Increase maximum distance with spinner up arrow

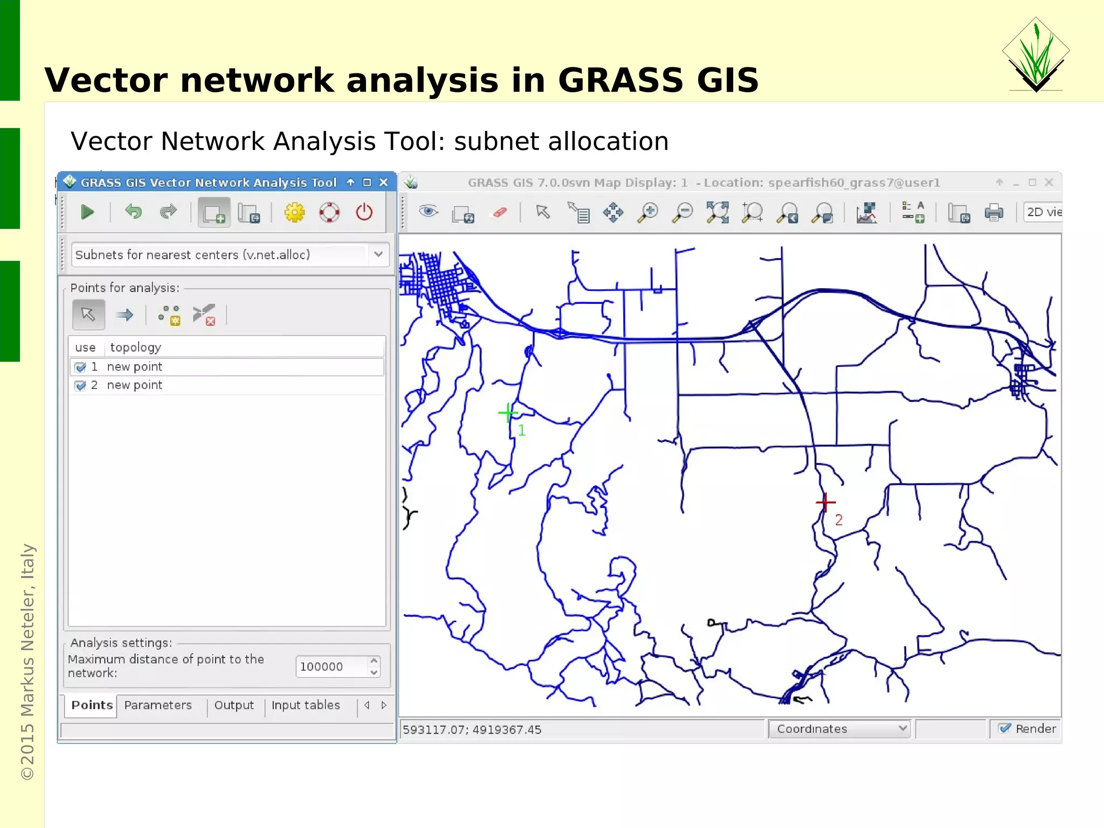coord(374,660)
